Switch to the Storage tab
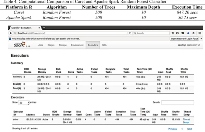 pos(63,45)
